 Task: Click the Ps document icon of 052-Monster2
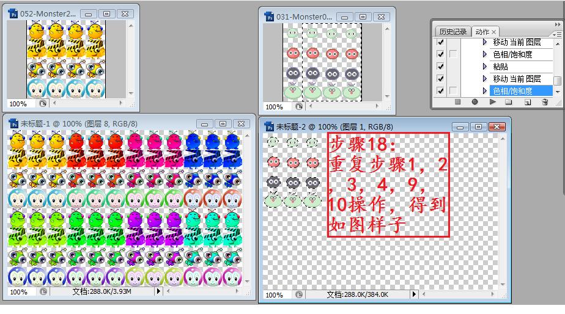pyautogui.click(x=13, y=13)
